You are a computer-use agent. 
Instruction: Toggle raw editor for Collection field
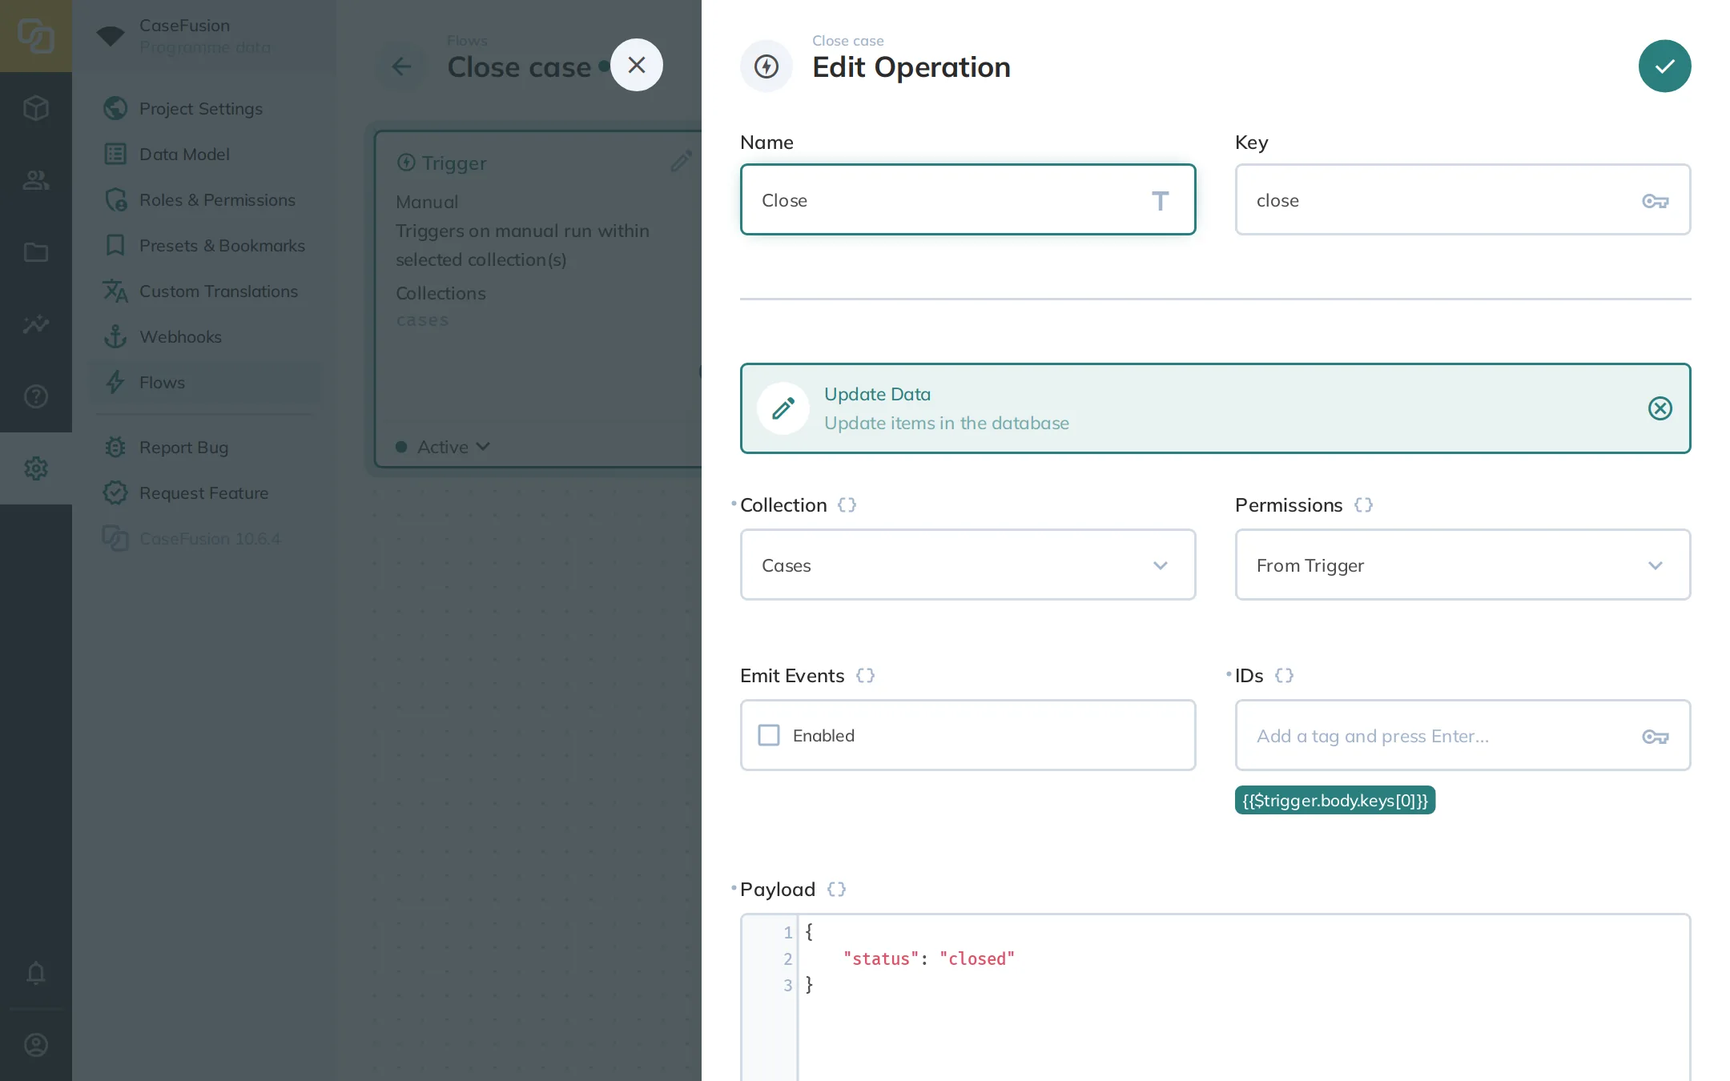pyautogui.click(x=847, y=505)
